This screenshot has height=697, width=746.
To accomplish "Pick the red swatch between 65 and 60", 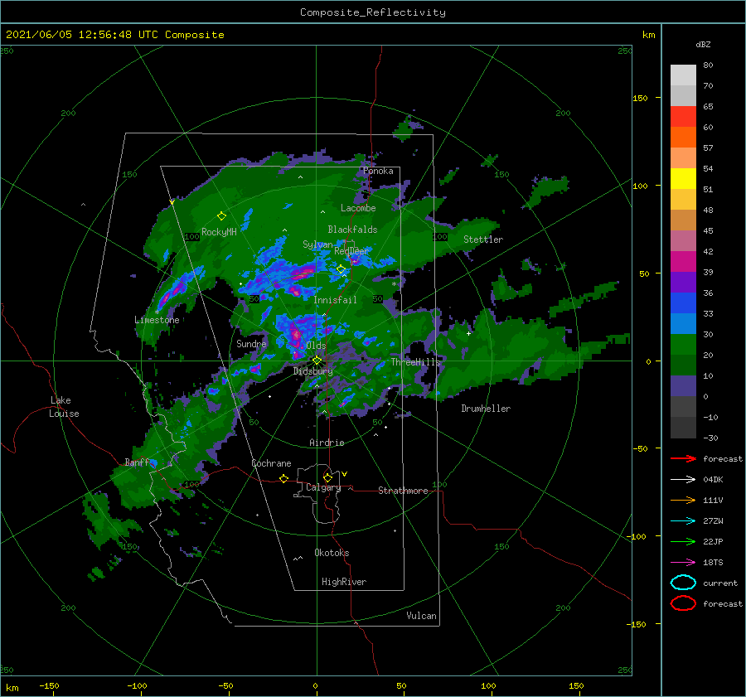I will (x=683, y=117).
